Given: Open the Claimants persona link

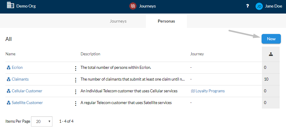Looking at the screenshot, I should (20, 79).
